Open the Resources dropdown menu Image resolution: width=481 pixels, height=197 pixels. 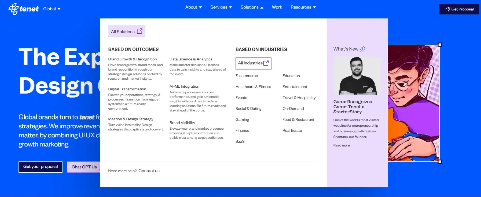point(303,7)
